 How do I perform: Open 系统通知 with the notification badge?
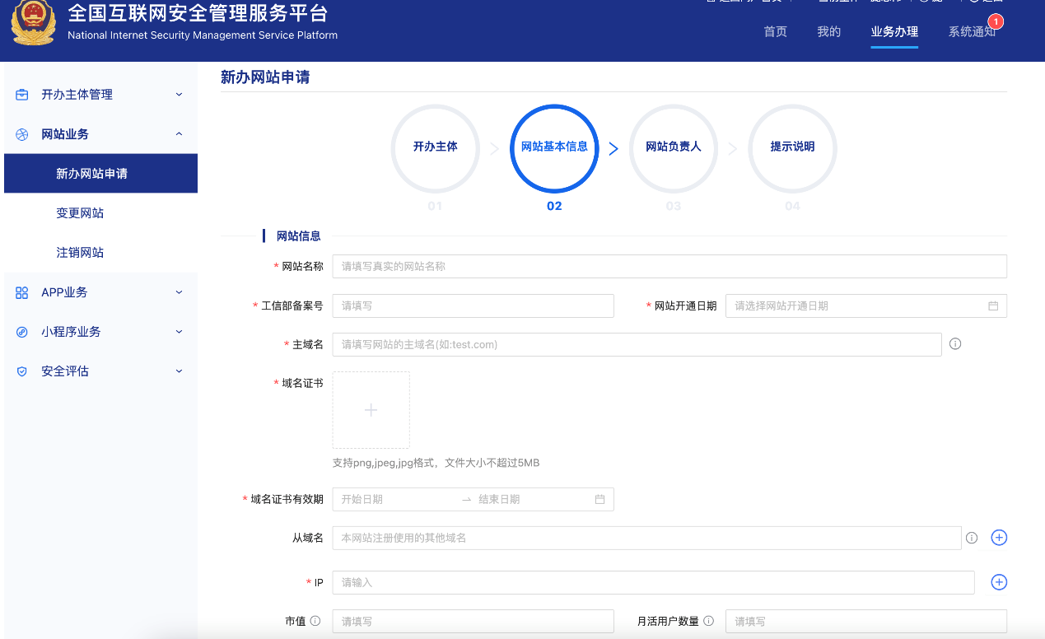point(972,31)
